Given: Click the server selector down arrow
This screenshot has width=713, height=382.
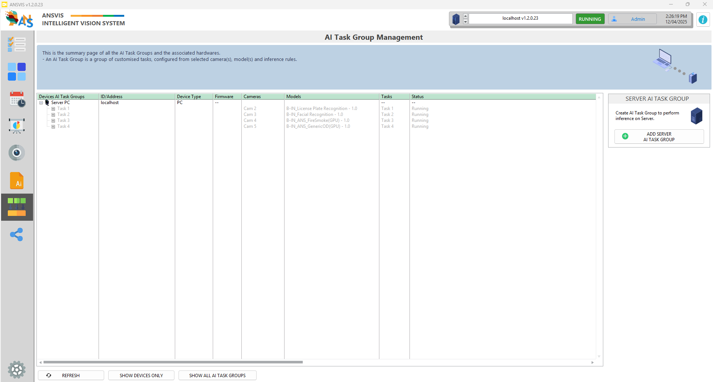Looking at the screenshot, I should (465, 22).
